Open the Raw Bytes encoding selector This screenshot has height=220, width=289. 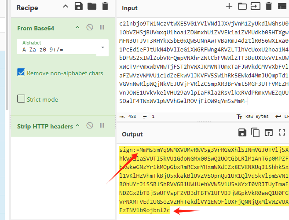(x=252, y=117)
